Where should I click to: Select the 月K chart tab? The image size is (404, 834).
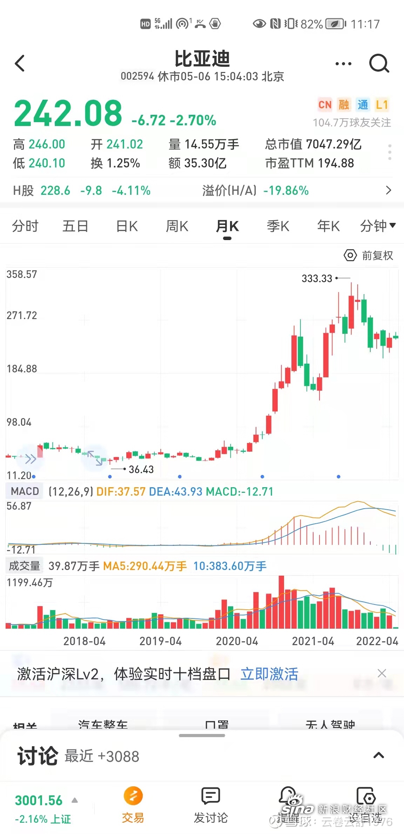[x=227, y=226]
